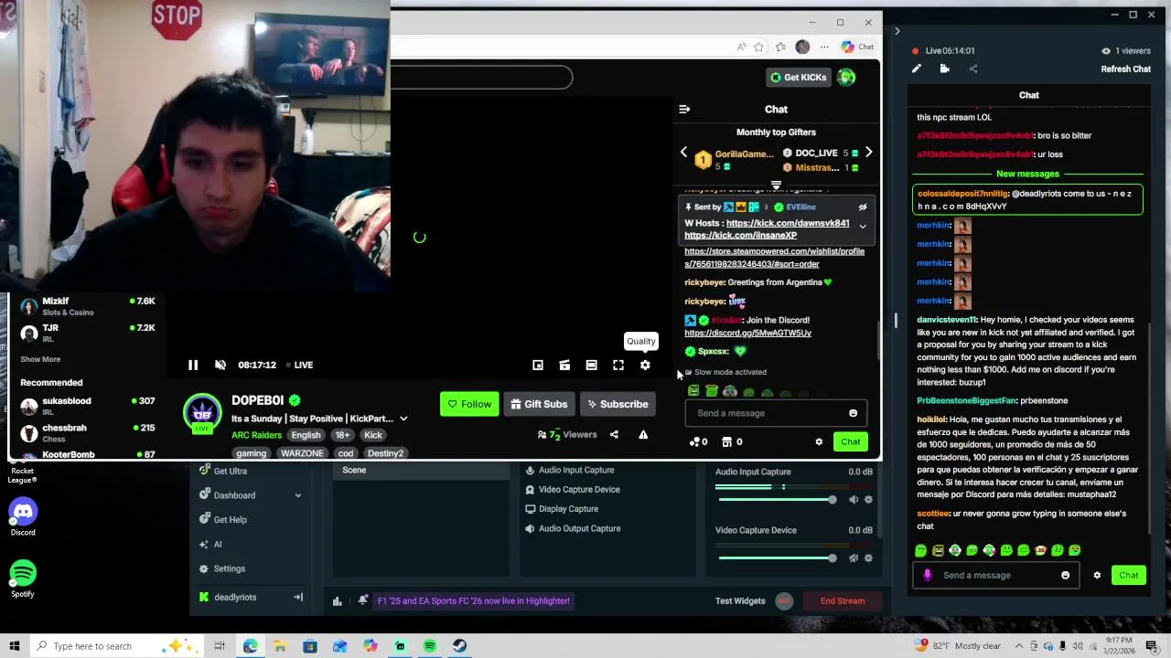Viewport: 1171px width, 658px height.
Task: Show next top gifters
Action: (x=869, y=153)
